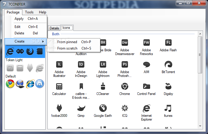
Task: Choose Edit in the Package menu
Action: pyautogui.click(x=26, y=27)
